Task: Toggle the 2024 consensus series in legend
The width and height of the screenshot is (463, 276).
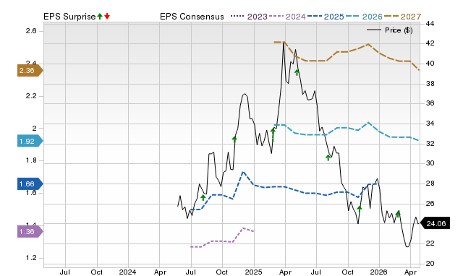Action: point(287,17)
